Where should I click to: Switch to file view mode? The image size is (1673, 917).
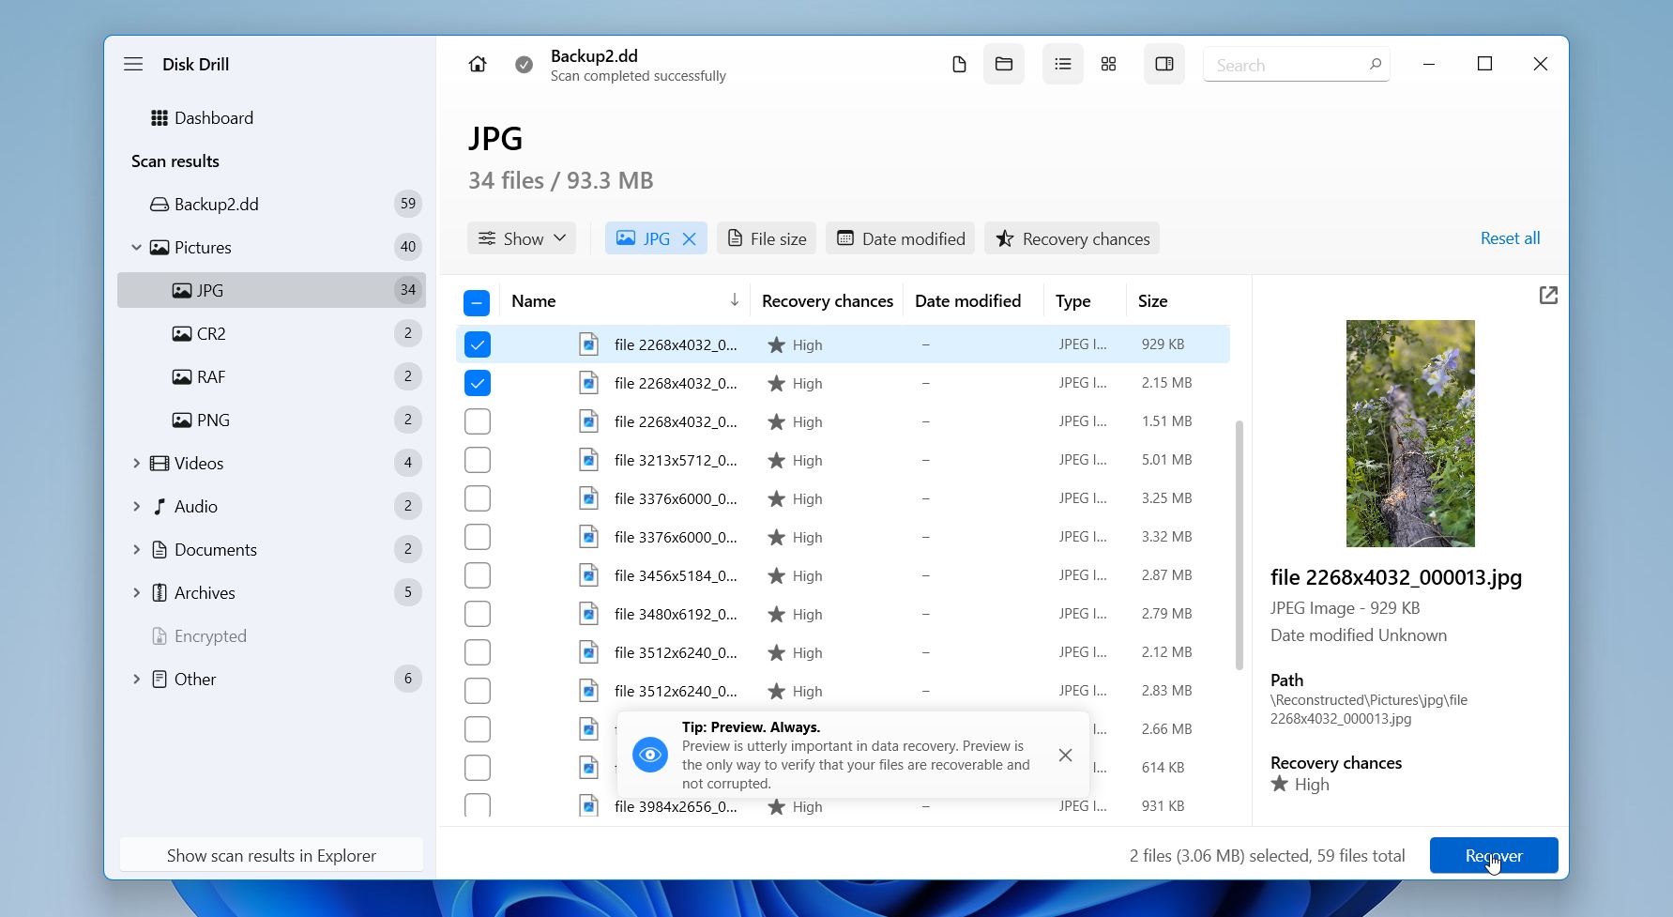[x=959, y=64]
